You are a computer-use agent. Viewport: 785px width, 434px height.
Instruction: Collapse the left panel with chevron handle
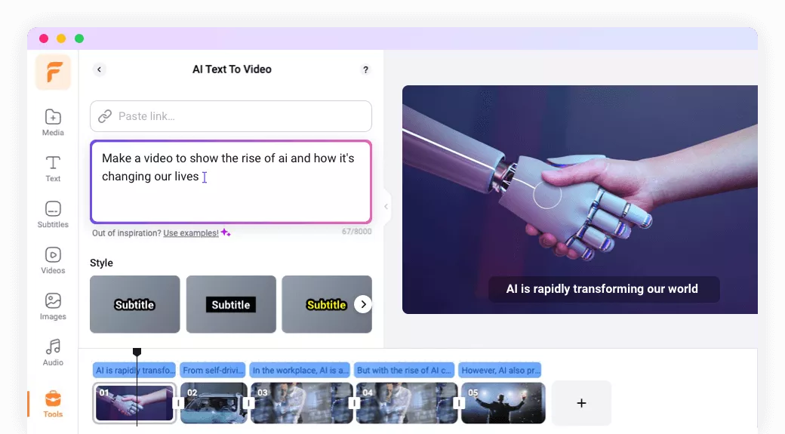386,206
